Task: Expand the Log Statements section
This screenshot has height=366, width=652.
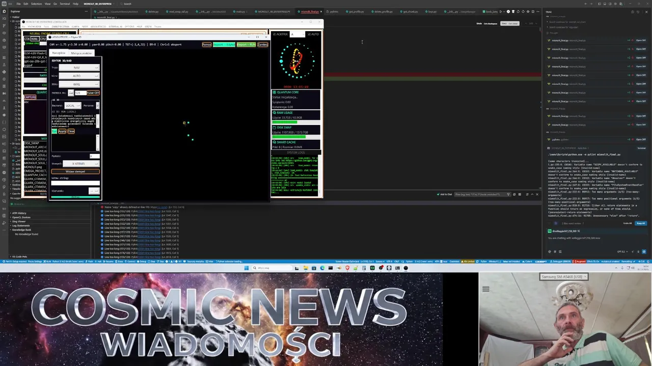Action: tap(21, 226)
